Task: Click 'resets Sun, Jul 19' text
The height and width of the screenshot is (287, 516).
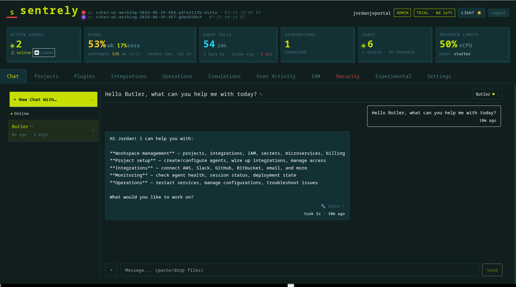Action: (x=170, y=54)
